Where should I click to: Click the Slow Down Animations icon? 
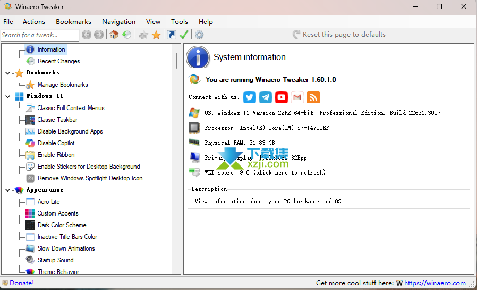point(30,248)
